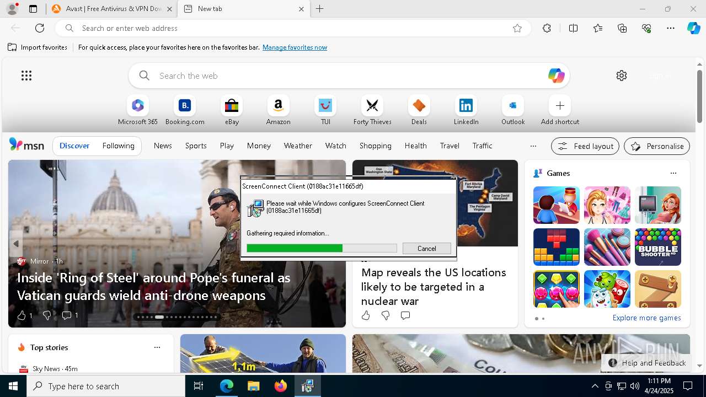Dislike the Pope's funeral article
This screenshot has height=397, width=706.
(47, 315)
